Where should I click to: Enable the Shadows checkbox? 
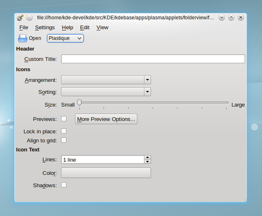[64, 185]
